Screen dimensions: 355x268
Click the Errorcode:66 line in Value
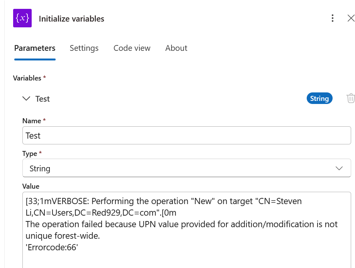click(52, 248)
